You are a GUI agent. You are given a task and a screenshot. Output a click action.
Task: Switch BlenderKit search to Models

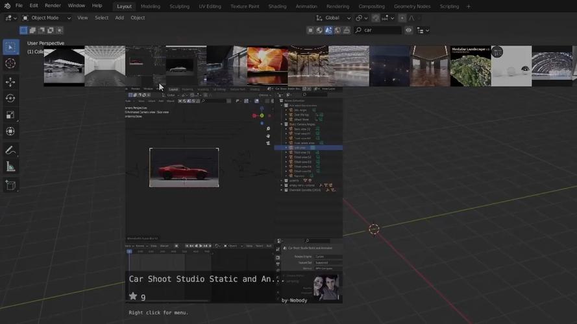click(311, 30)
